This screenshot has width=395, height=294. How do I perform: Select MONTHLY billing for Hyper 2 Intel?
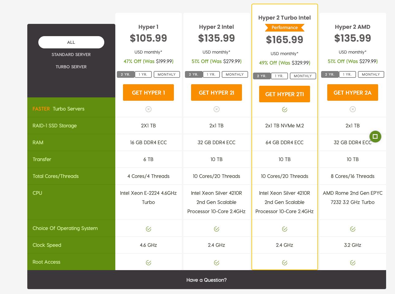pos(235,74)
